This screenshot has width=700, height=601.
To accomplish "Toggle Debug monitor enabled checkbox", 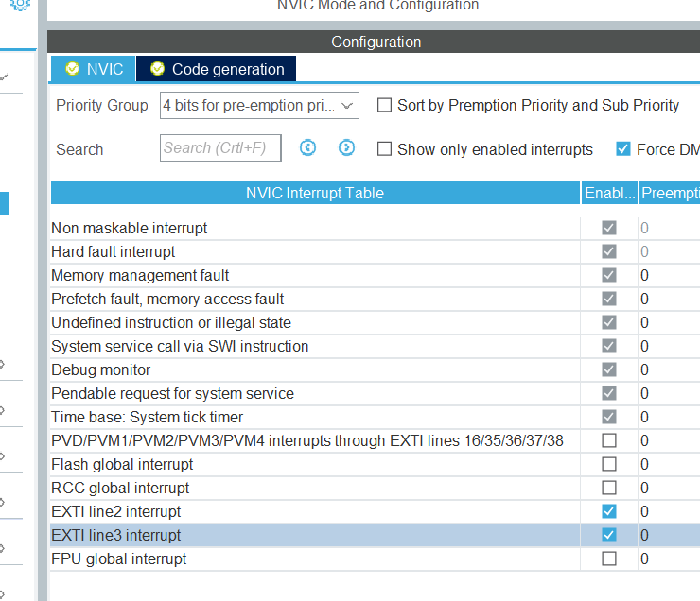I will point(609,369).
